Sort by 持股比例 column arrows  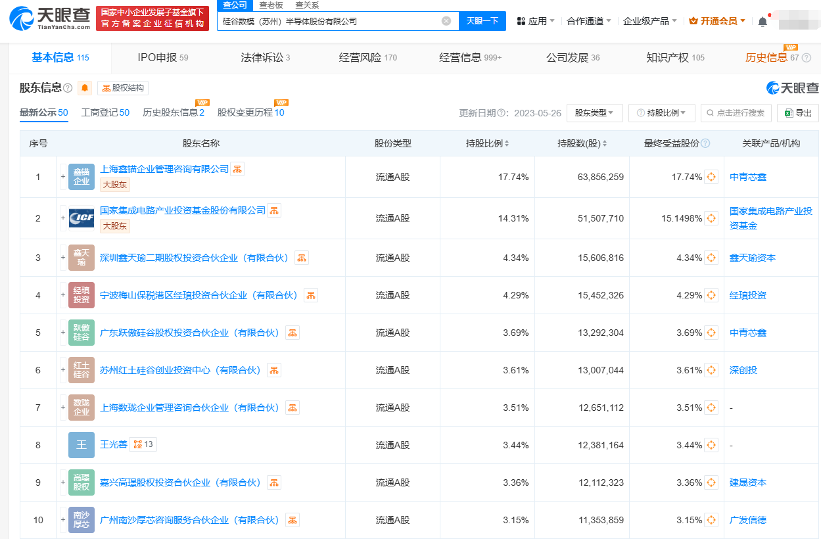[507, 143]
